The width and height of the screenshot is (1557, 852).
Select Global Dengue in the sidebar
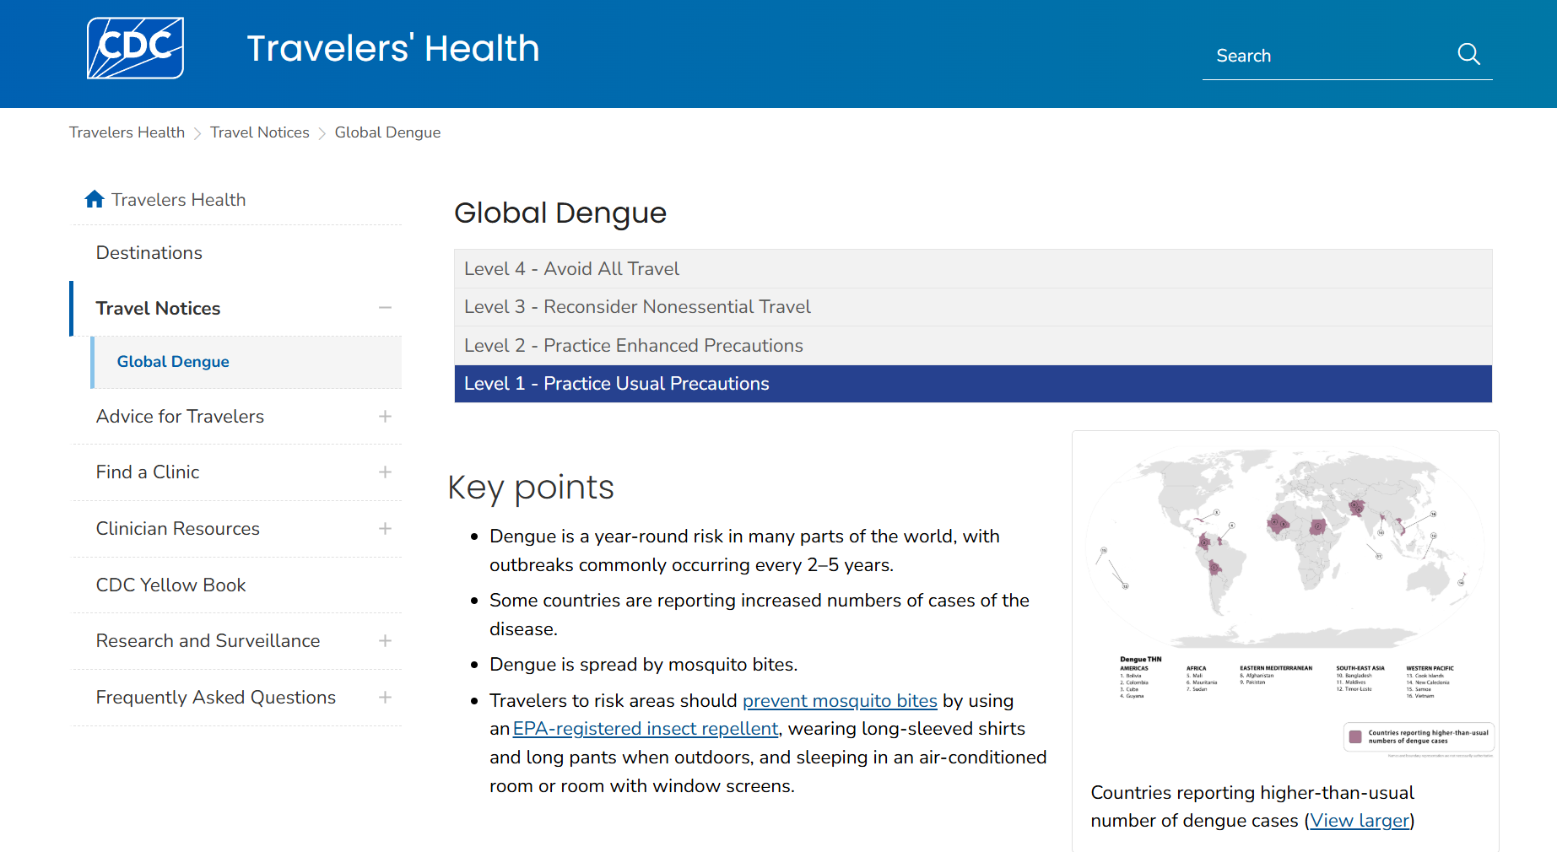point(173,362)
